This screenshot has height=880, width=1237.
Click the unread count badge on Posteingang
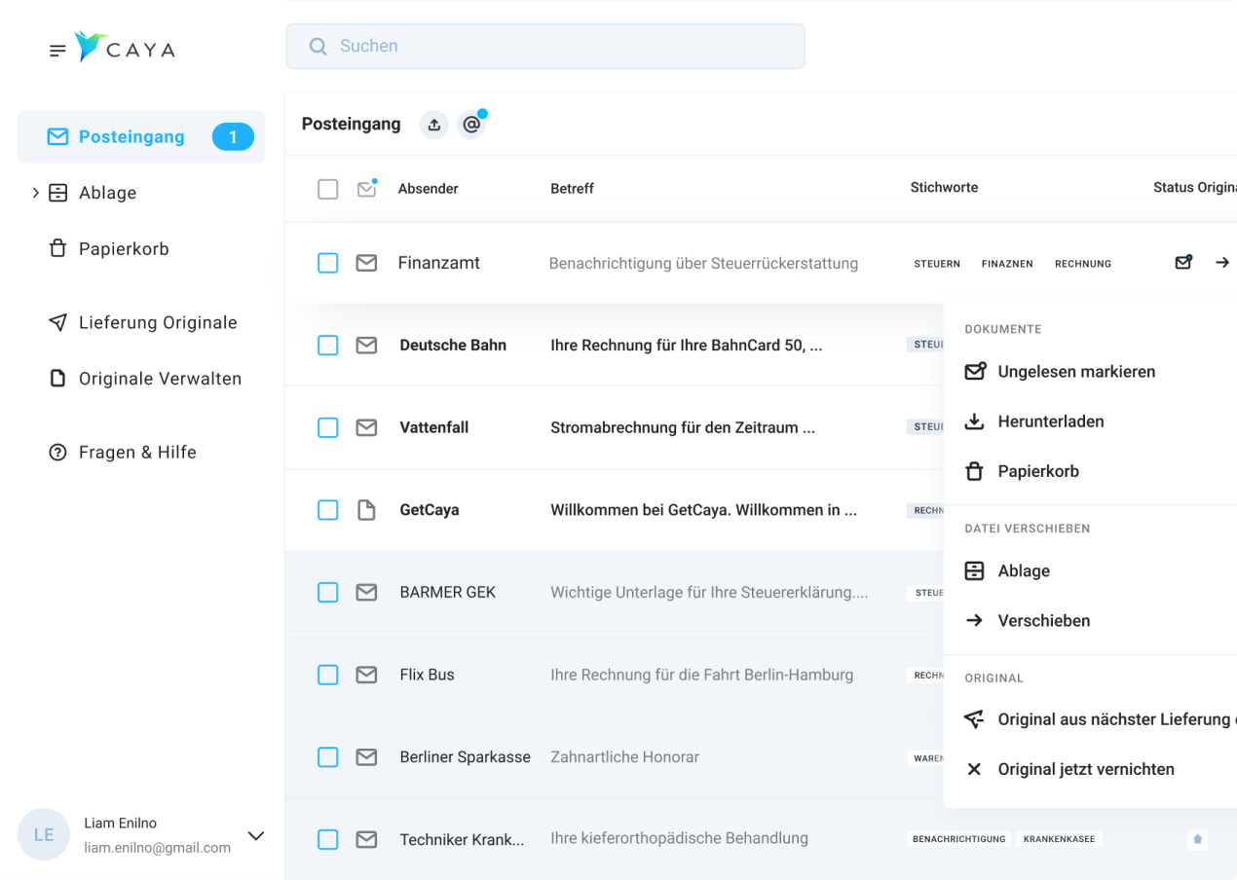pos(233,137)
